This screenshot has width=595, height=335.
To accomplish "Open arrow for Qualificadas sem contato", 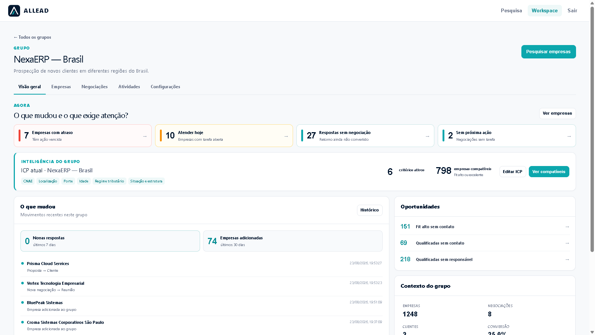I will 567,243.
